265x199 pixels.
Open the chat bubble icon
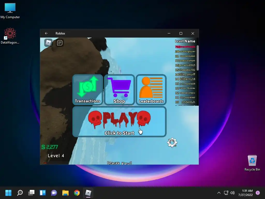tap(60, 43)
